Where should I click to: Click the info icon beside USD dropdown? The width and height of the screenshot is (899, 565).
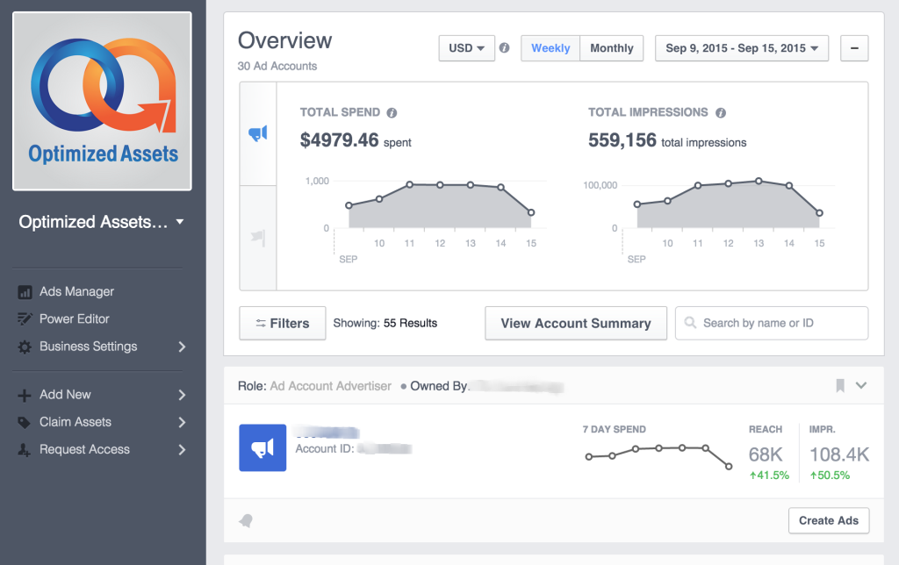coord(505,47)
